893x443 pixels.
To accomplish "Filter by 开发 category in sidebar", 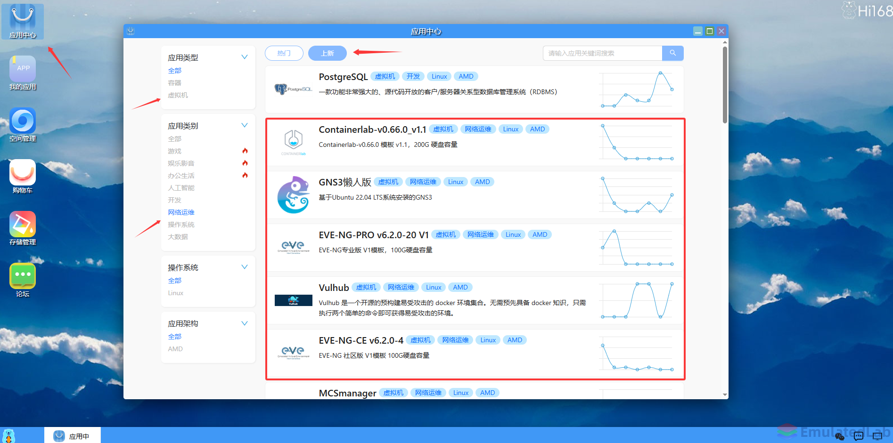I will point(175,200).
